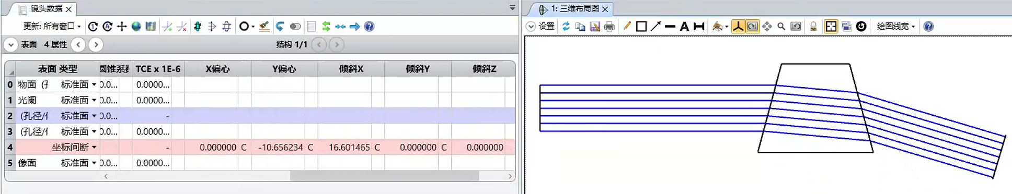
Task: Select row number 4 header
Action: click(10, 147)
